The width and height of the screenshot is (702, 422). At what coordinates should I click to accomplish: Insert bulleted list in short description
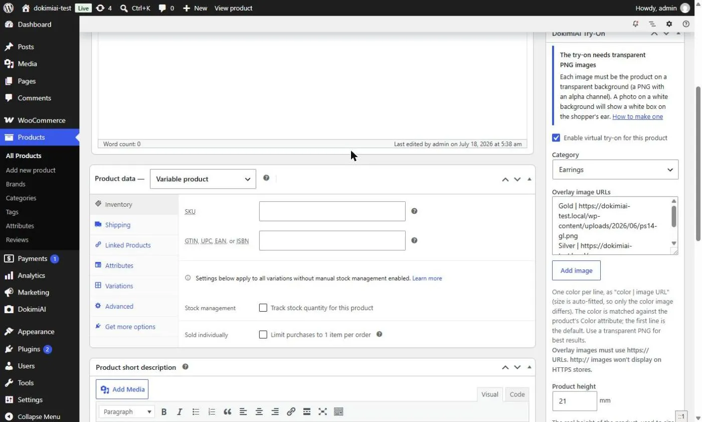[196, 411]
